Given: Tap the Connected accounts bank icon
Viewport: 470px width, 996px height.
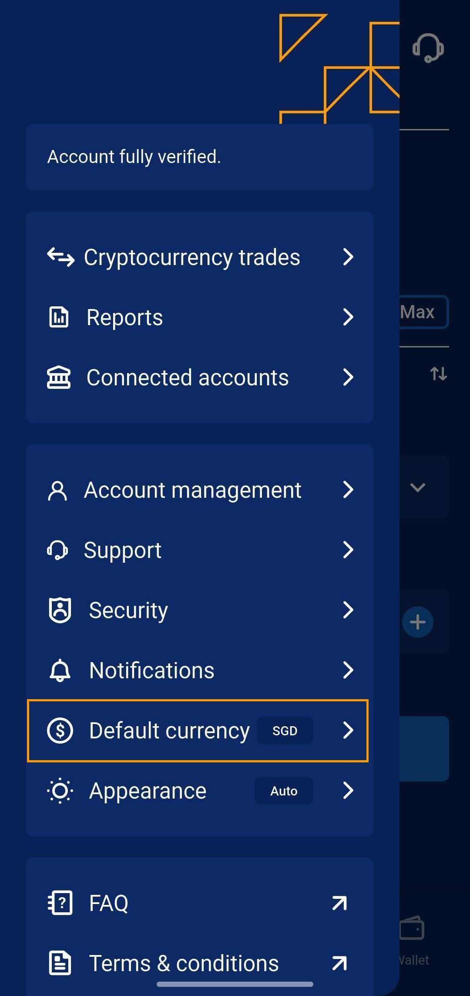Looking at the screenshot, I should 59,377.
